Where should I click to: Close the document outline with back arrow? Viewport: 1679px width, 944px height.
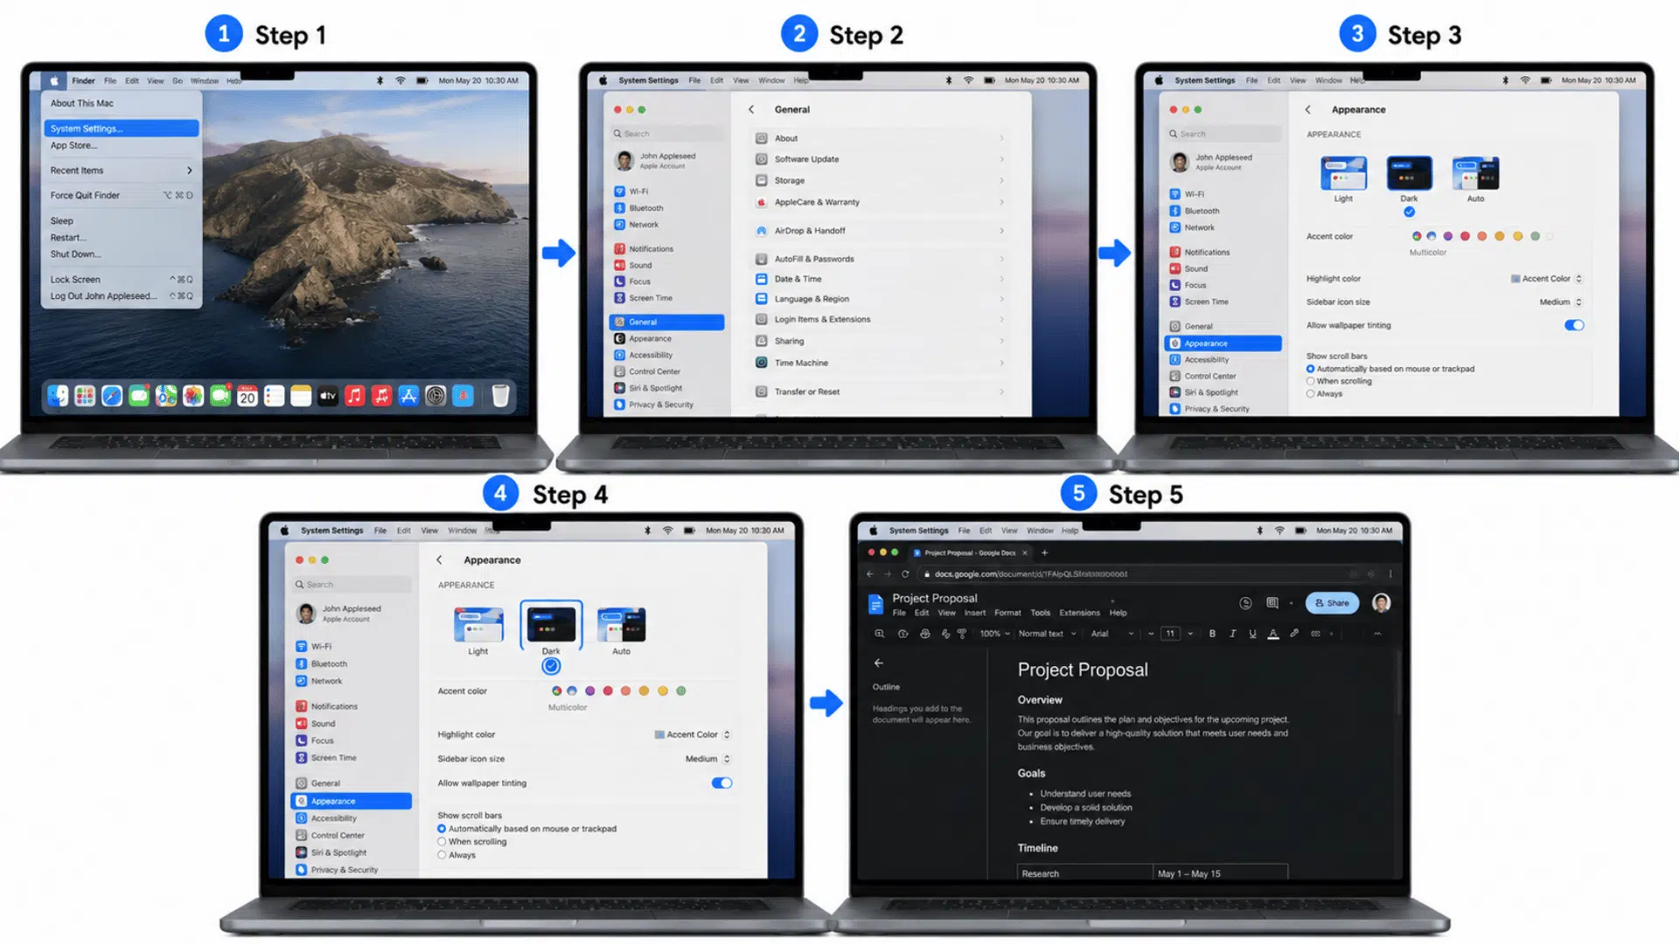point(879,663)
